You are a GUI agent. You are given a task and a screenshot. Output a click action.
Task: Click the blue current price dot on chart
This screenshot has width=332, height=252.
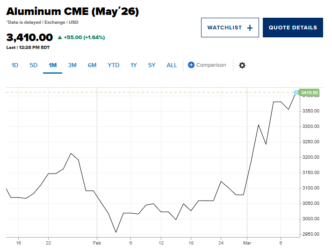pyautogui.click(x=296, y=92)
